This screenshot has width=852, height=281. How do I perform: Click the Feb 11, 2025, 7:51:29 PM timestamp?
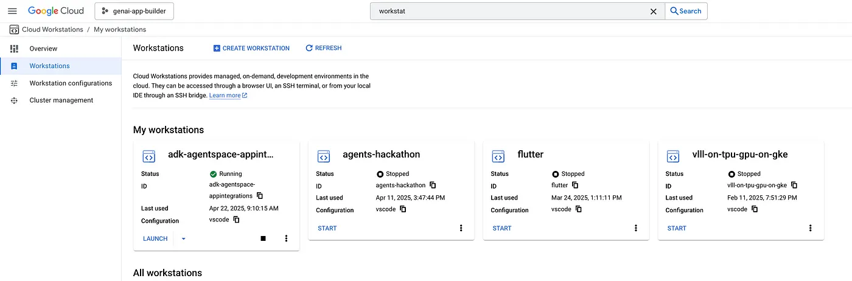point(762,198)
